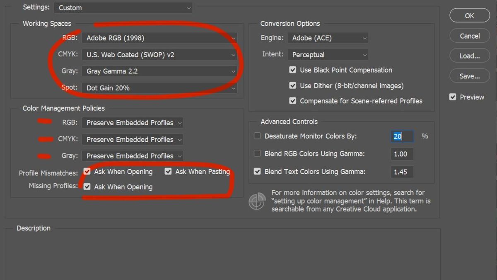Uncheck the Preview checkbox

[x=453, y=97]
